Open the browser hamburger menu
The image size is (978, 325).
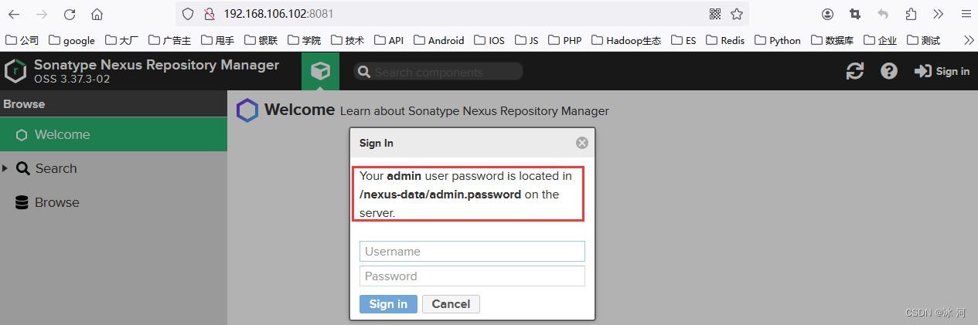point(966,14)
